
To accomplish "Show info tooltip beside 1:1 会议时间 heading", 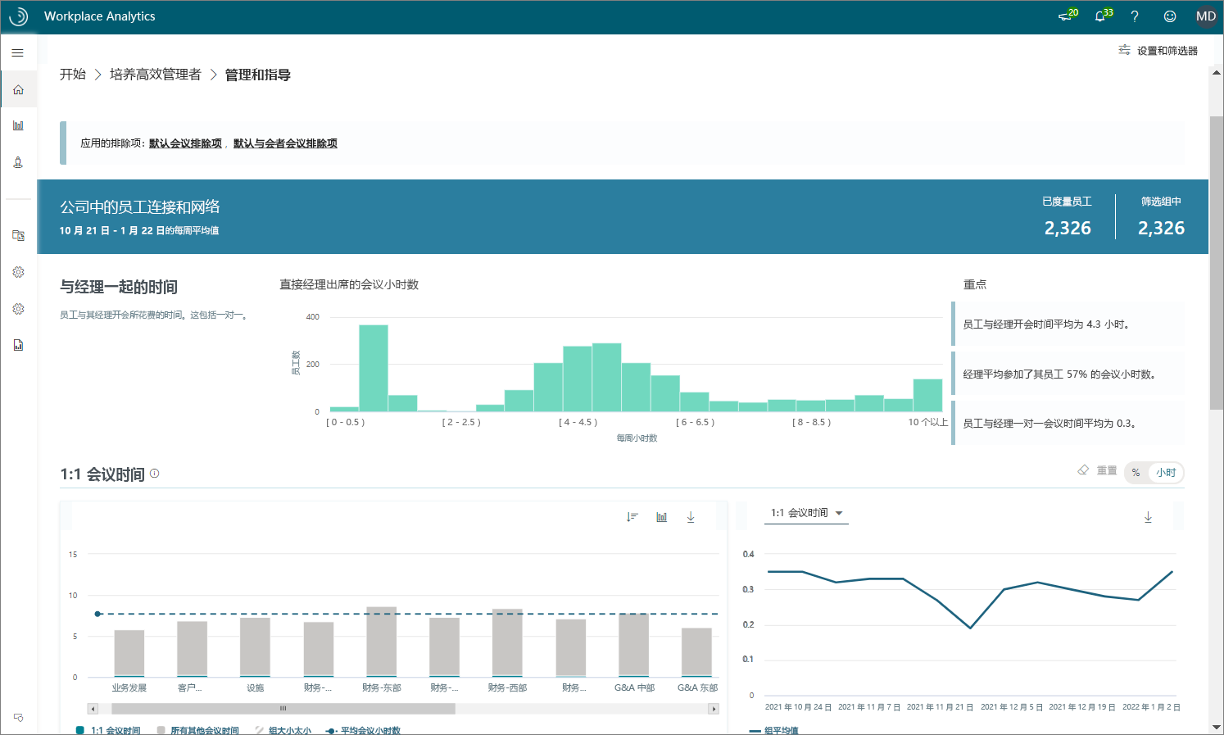I will pyautogui.click(x=155, y=474).
